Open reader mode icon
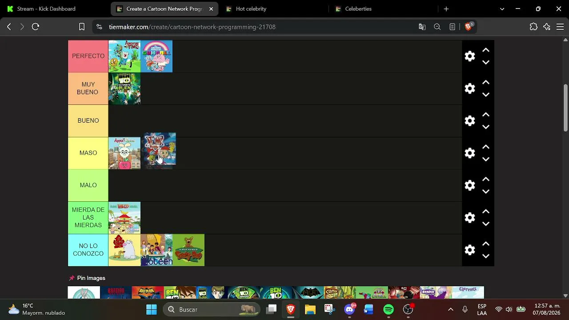This screenshot has height=320, width=569. 452,27
